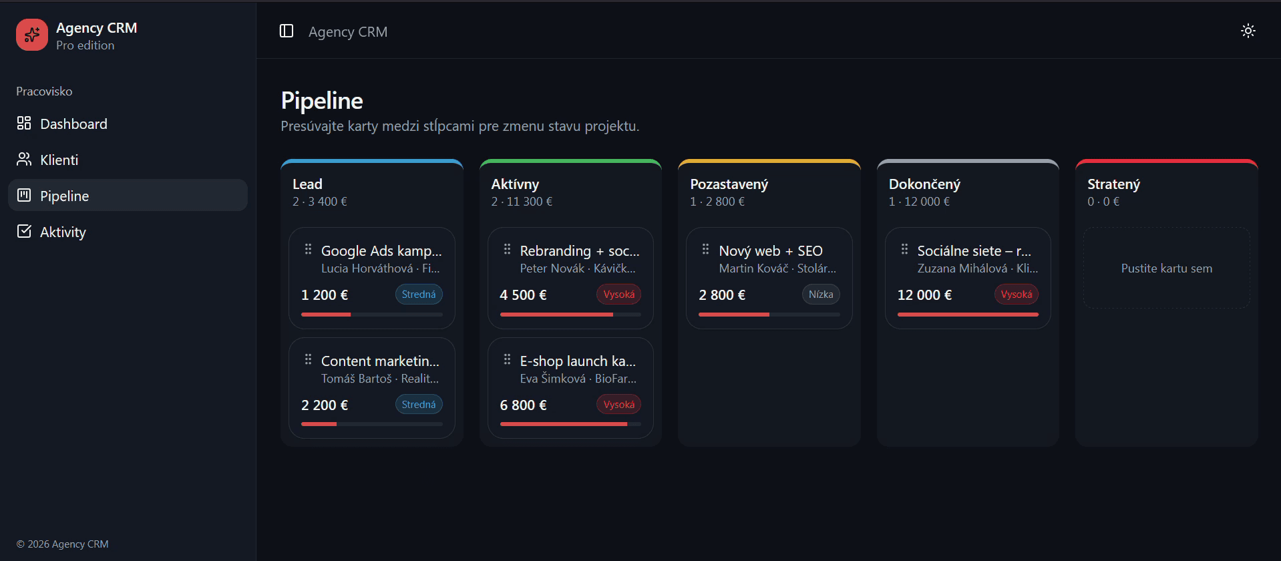Click the Lead column header

(x=307, y=184)
